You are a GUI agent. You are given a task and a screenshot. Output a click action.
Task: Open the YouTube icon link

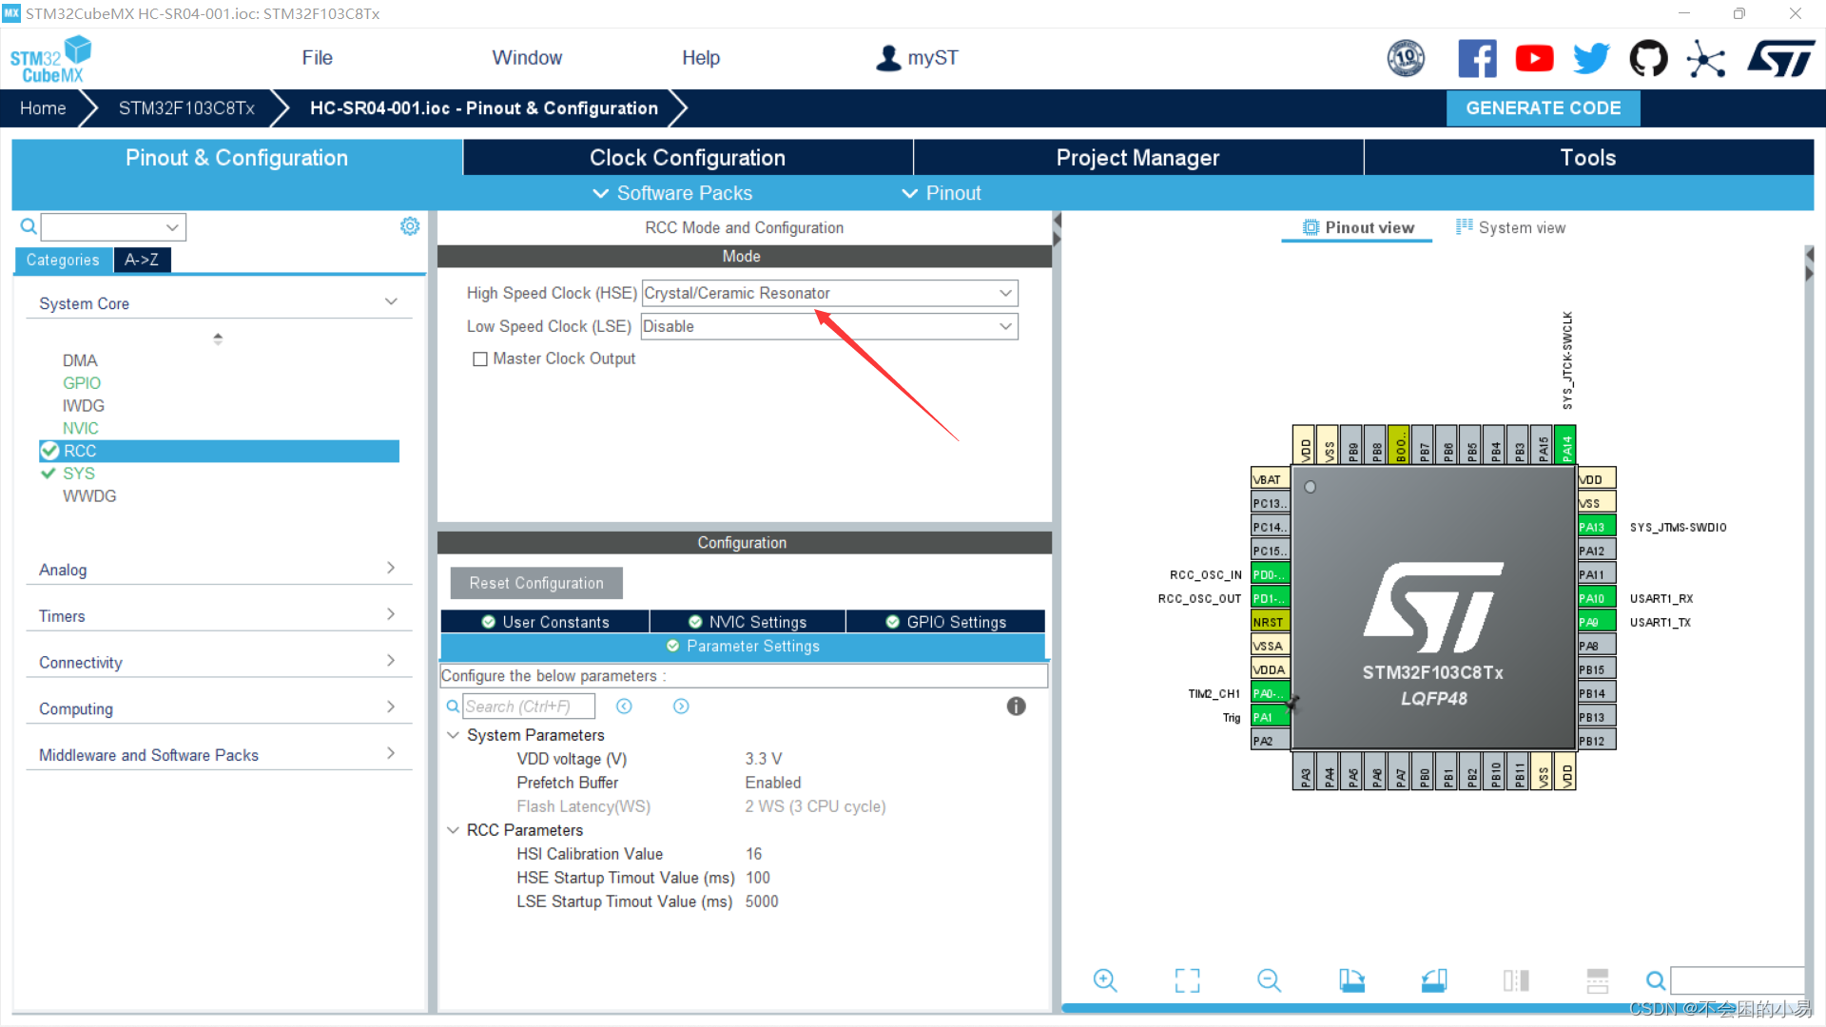[1534, 59]
